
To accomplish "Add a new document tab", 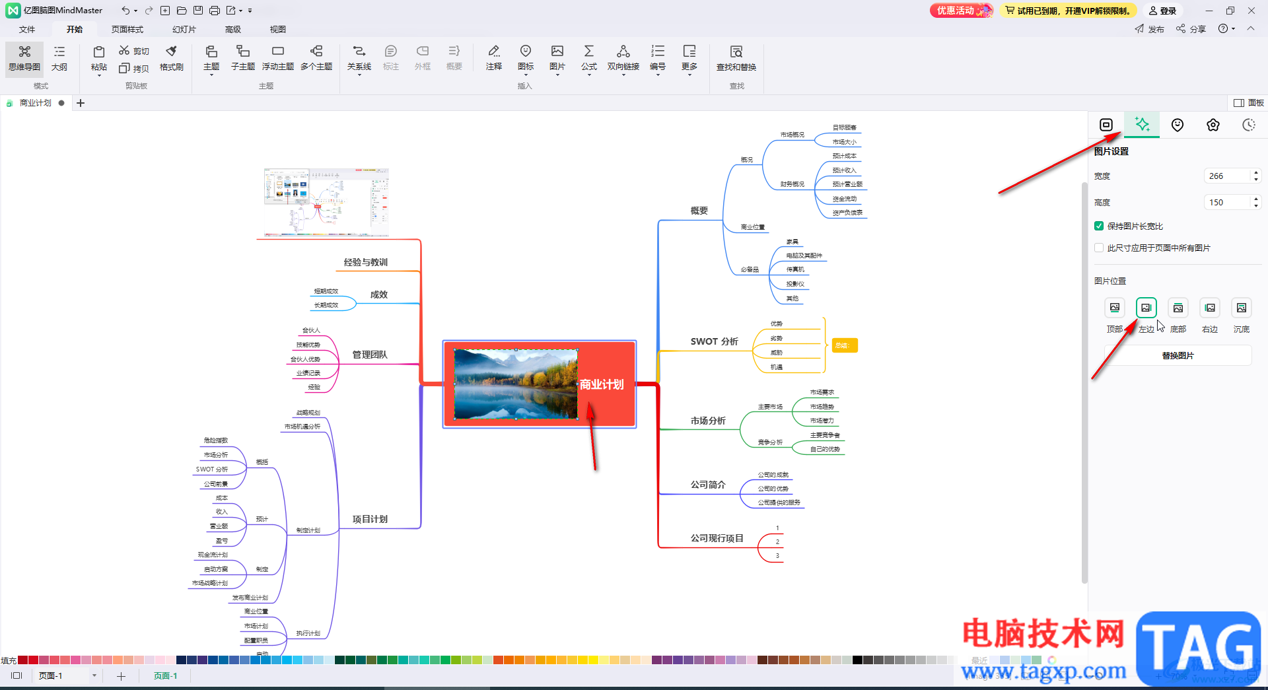I will (x=81, y=103).
